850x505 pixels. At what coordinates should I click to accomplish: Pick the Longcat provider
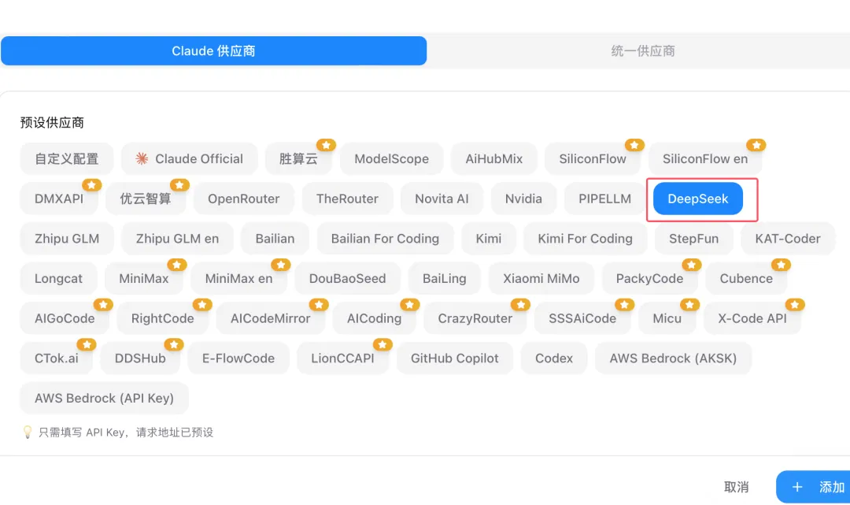tap(58, 278)
